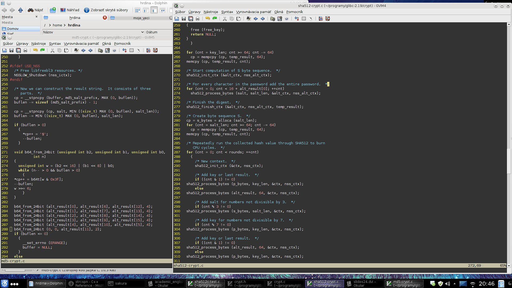Expand the Názov column sort arrow
The height and width of the screenshot is (288, 512).
point(142,32)
